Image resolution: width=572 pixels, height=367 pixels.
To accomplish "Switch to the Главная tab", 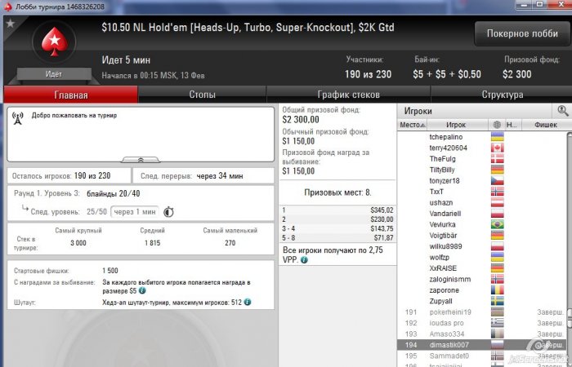I will [x=71, y=95].
